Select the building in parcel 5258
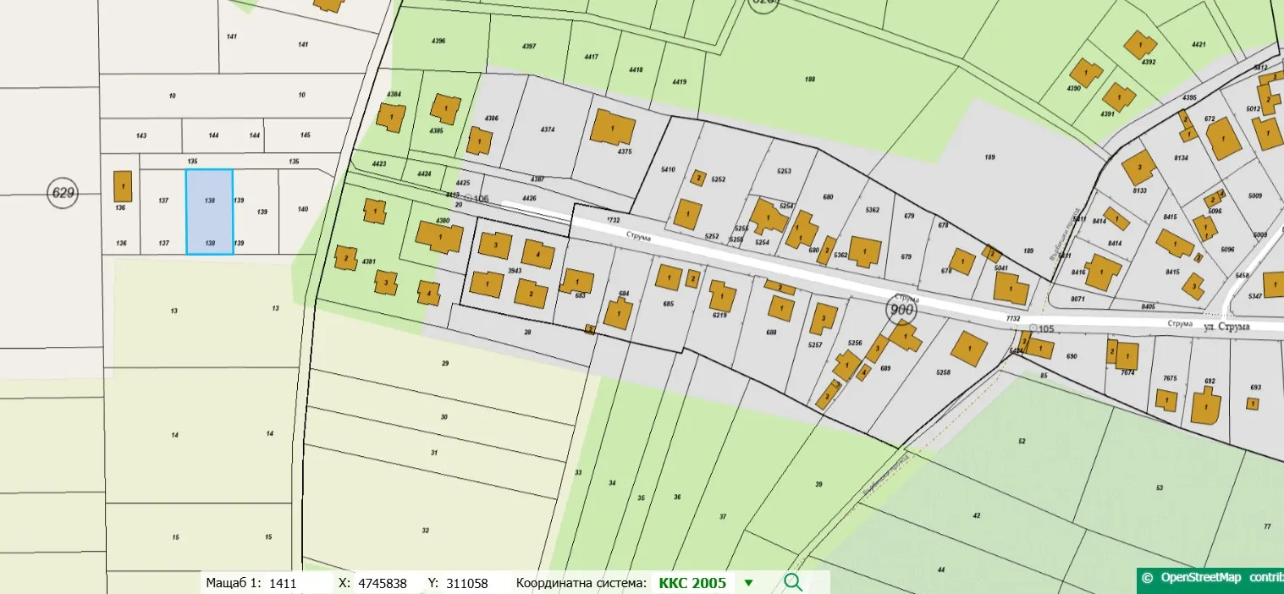The width and height of the screenshot is (1284, 594). (x=969, y=348)
